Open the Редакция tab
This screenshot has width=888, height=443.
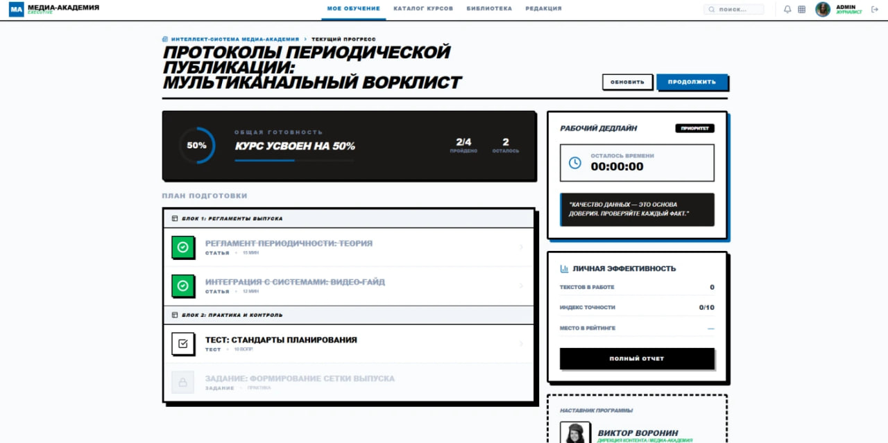[544, 9]
